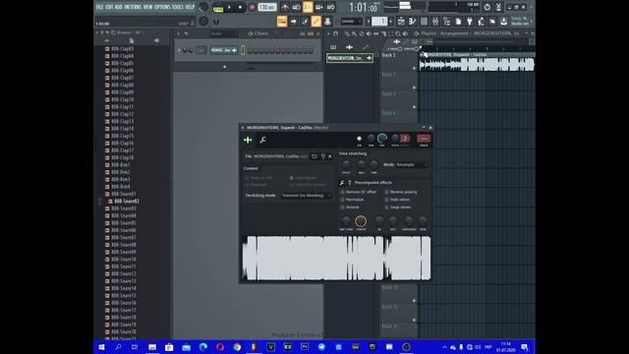Screen dimensions: 629x354
Task: Toggle the highlighted step-edit toolbar icon
Action: (308, 7)
